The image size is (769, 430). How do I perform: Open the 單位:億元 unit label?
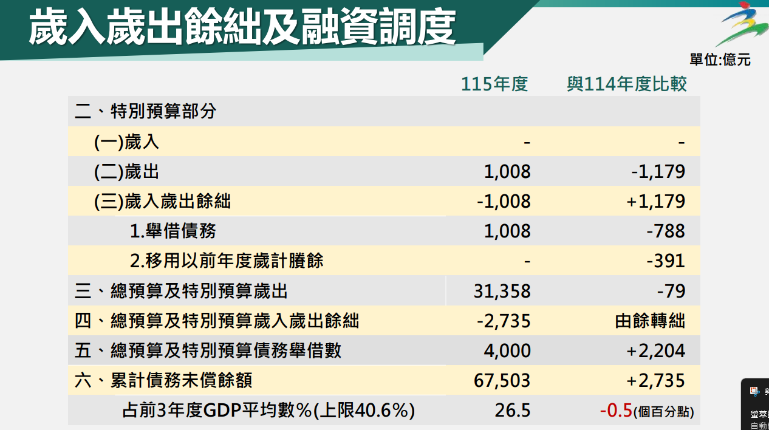tap(719, 60)
